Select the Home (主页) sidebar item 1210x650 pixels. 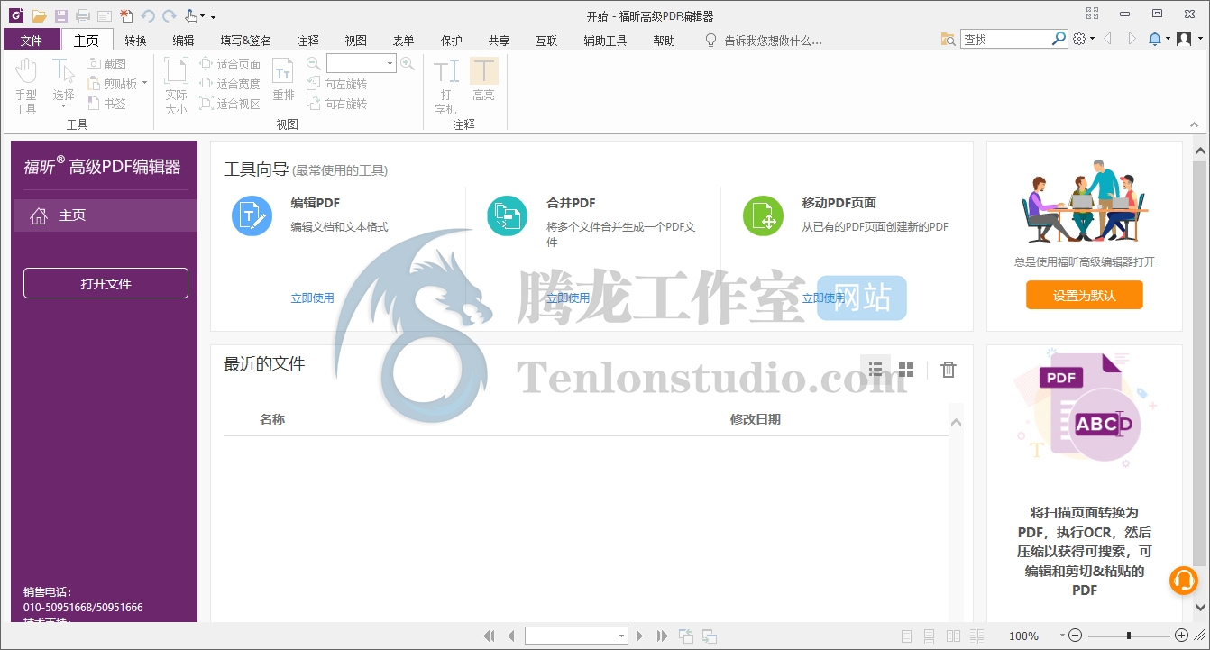coord(105,215)
